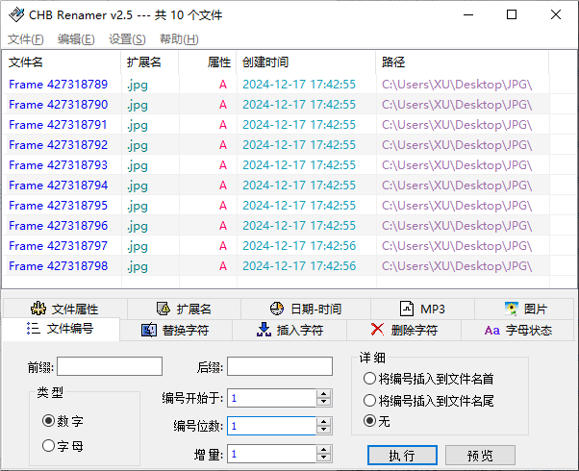The width and height of the screenshot is (579, 471).
Task: Select the 数字 radio button
Action: 48,421
